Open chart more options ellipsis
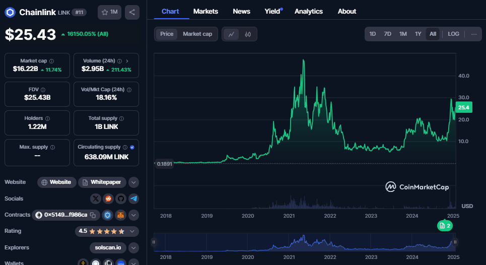Viewport: 486px width, 265px height. click(473, 34)
